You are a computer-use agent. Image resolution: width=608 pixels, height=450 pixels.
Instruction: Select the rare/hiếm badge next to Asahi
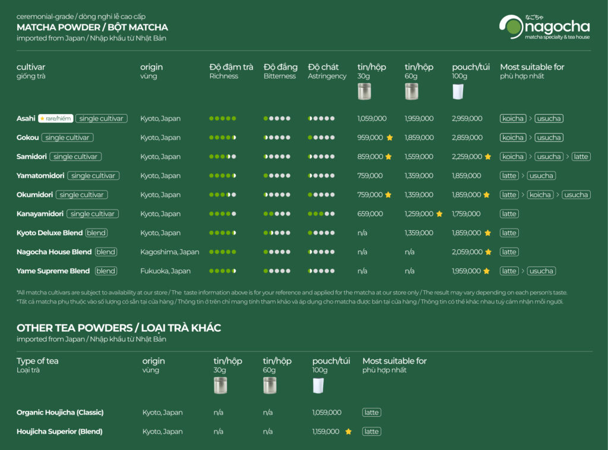tap(56, 119)
